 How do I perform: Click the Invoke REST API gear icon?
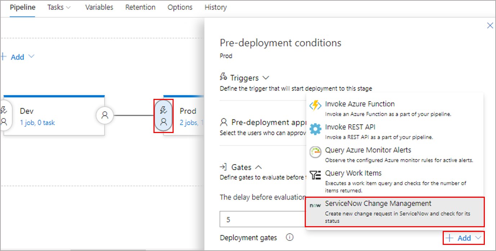tap(315, 129)
